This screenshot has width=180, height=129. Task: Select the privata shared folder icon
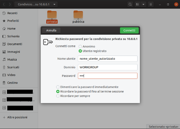[52, 15]
